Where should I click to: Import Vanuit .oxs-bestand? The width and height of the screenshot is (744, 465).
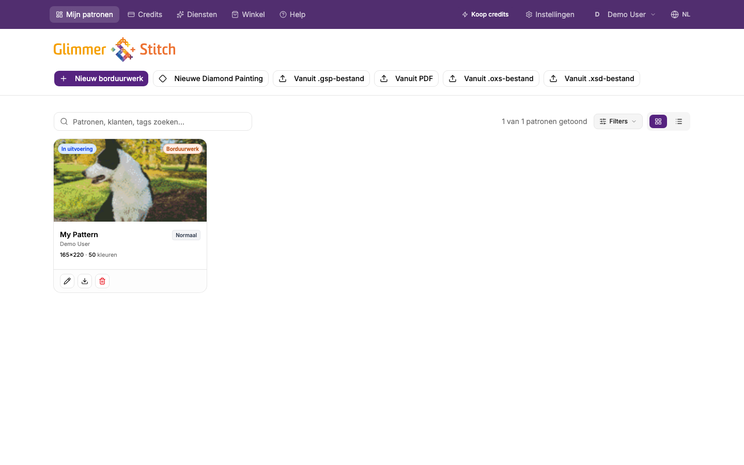(491, 79)
